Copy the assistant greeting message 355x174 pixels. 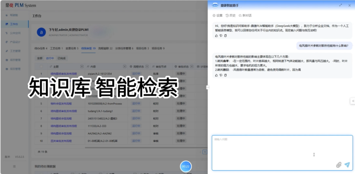point(225,36)
